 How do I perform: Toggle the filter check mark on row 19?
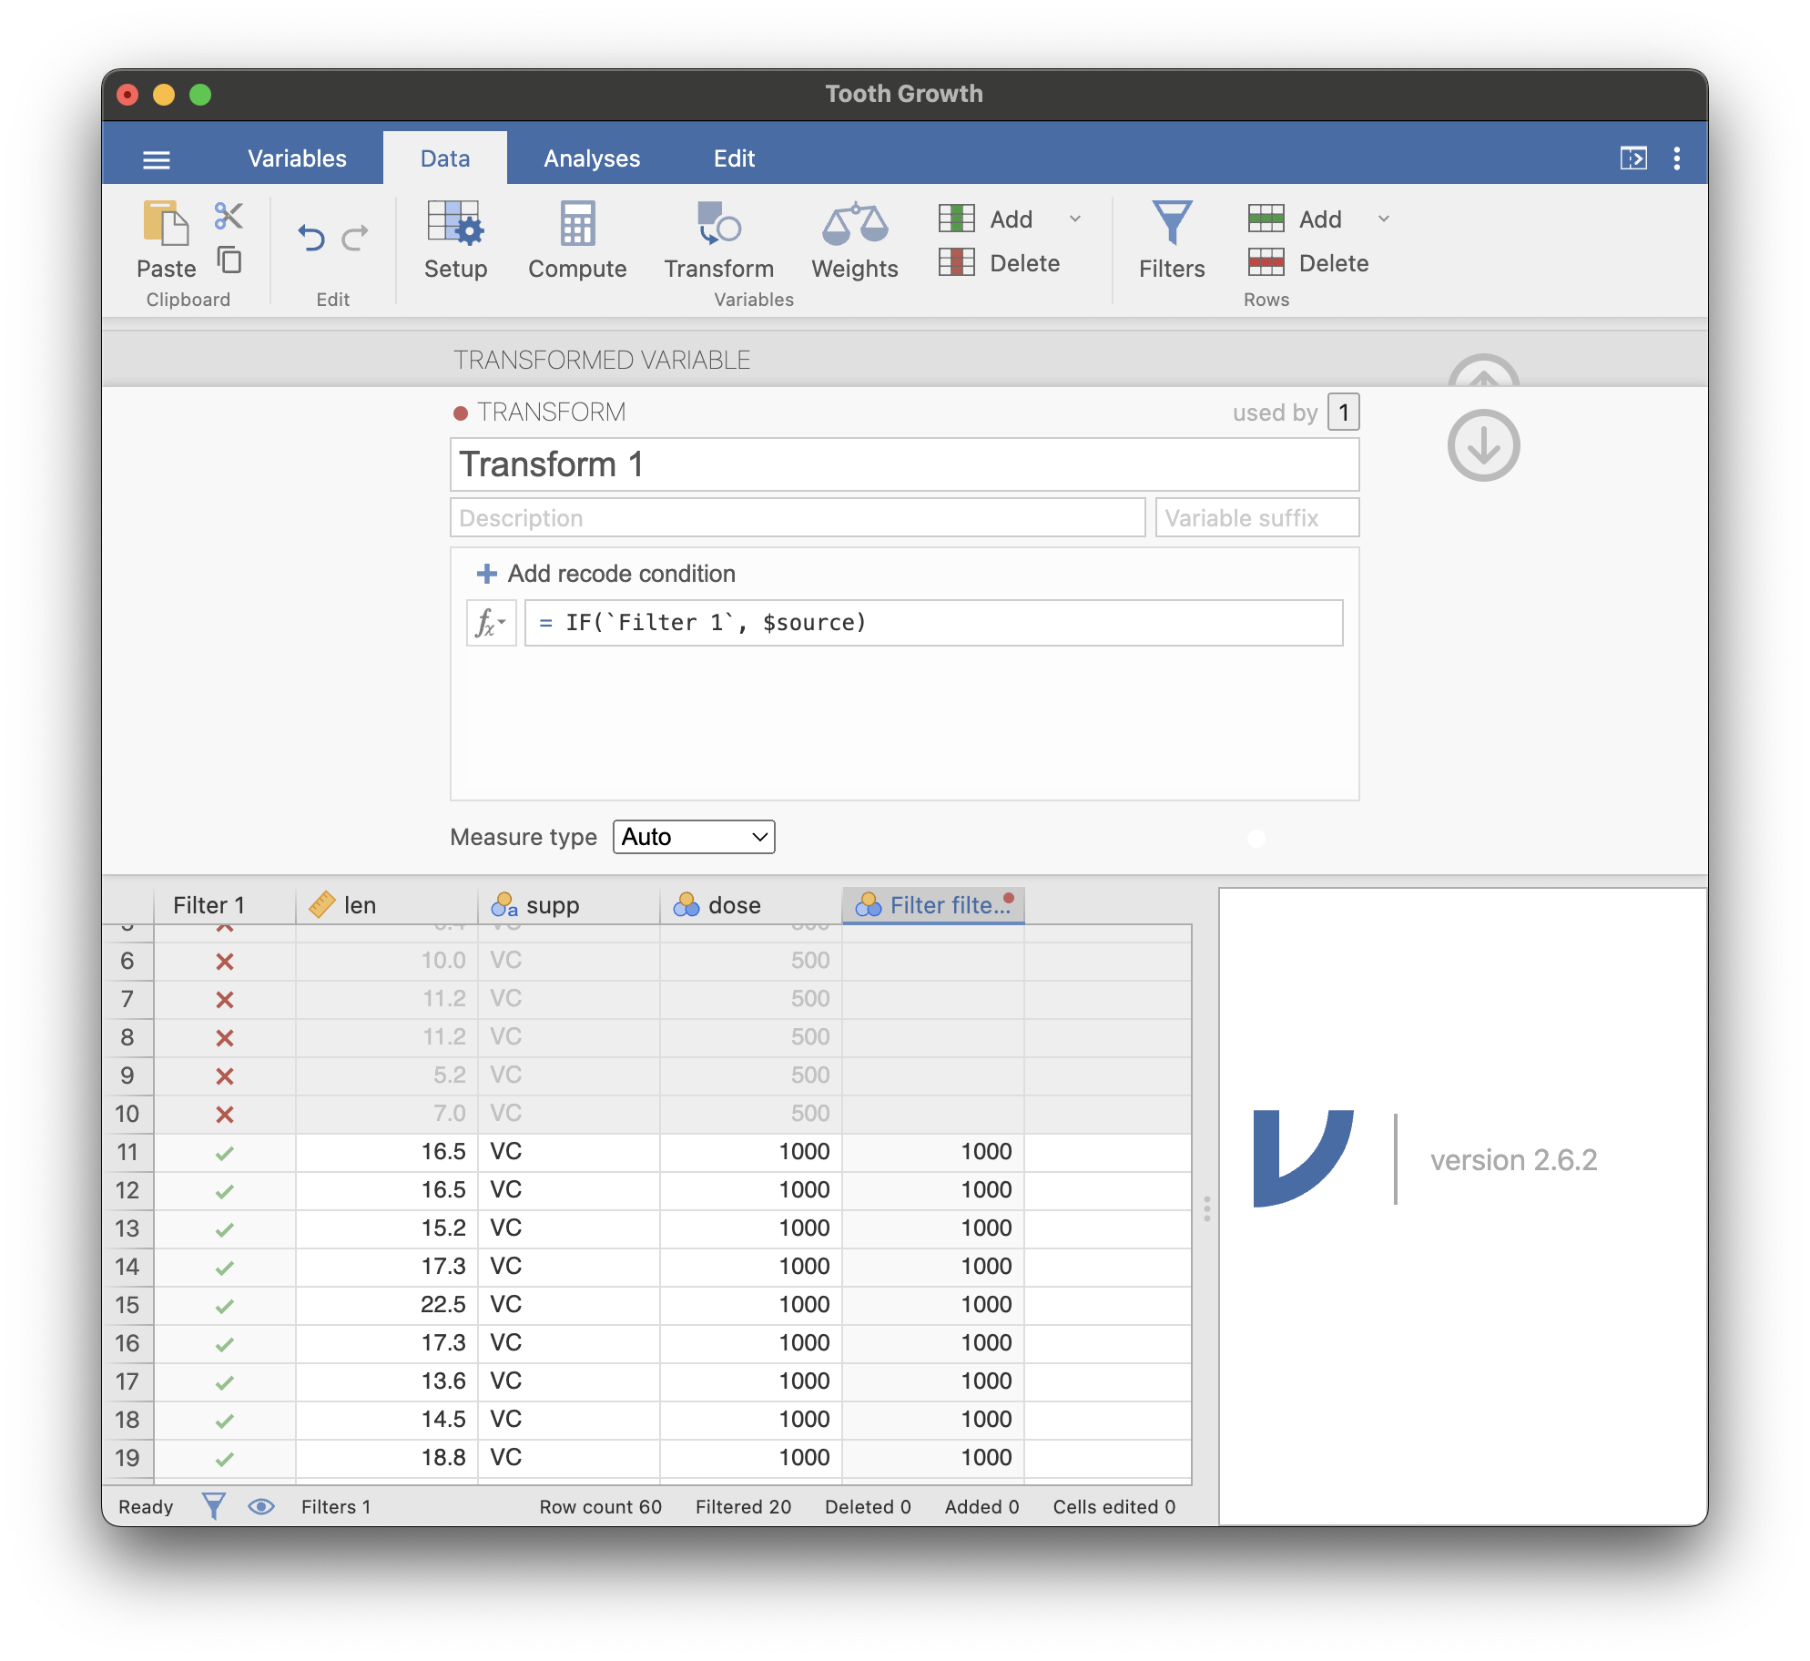(x=225, y=1460)
